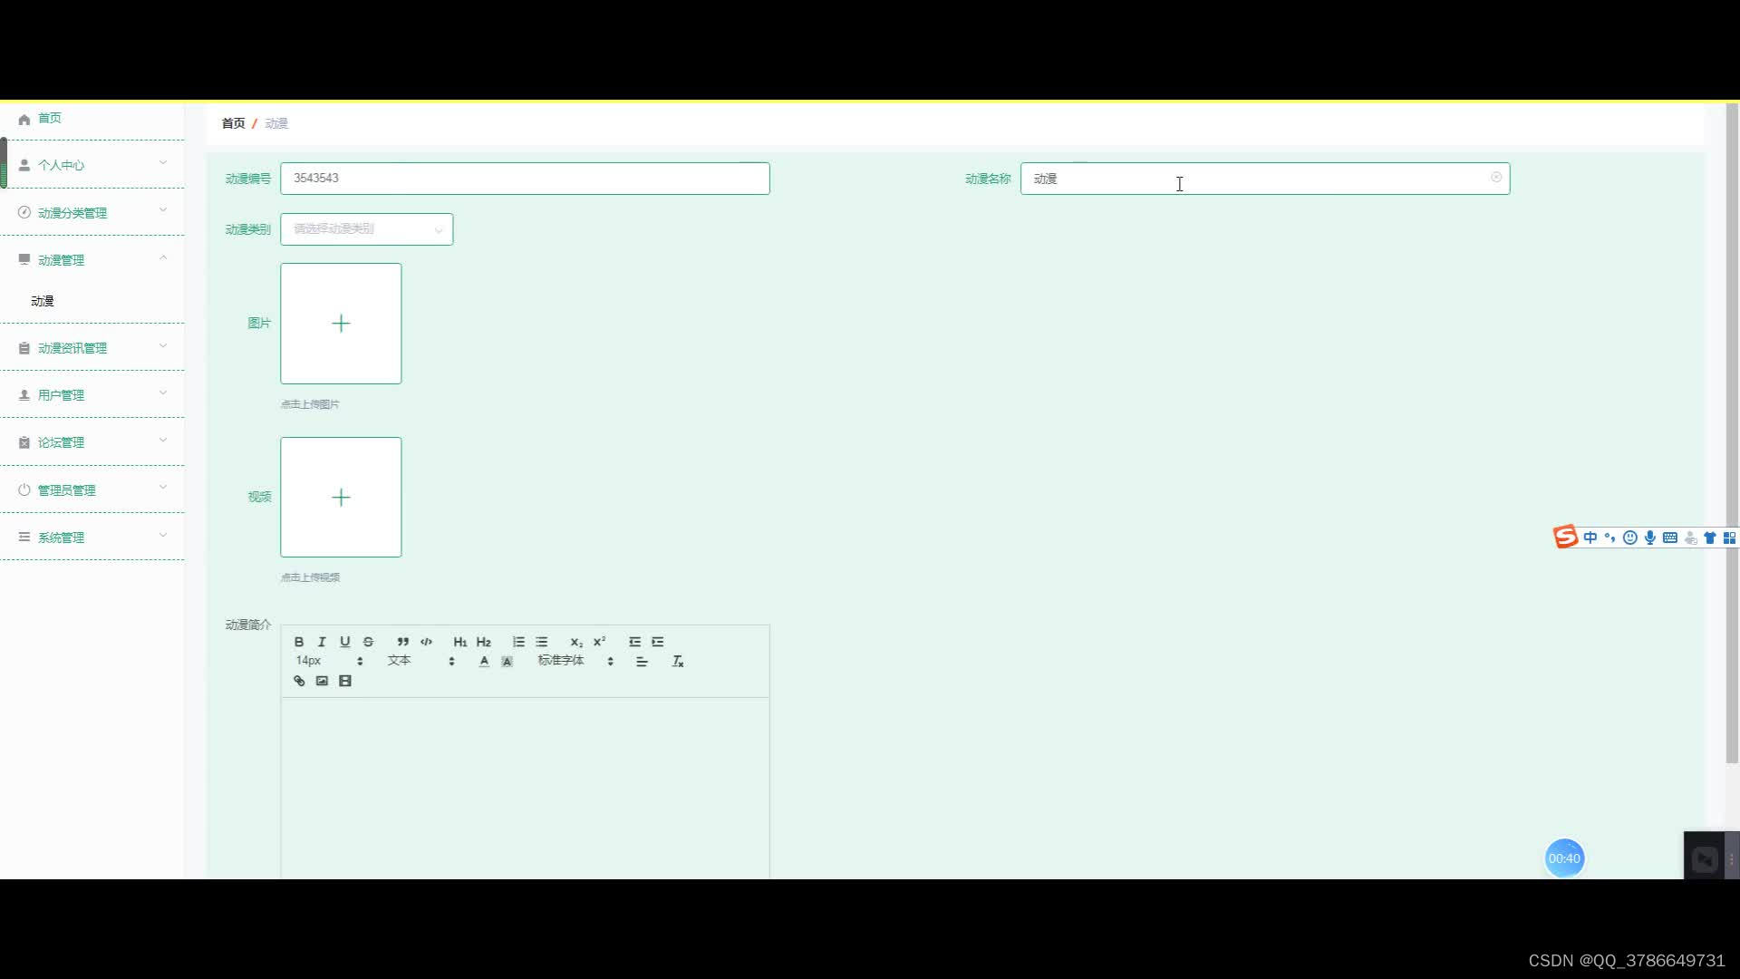Clear text formatting in the editor
This screenshot has width=1740, height=979.
pyautogui.click(x=678, y=662)
